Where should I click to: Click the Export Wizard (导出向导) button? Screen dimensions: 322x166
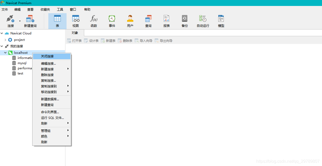click(163, 41)
